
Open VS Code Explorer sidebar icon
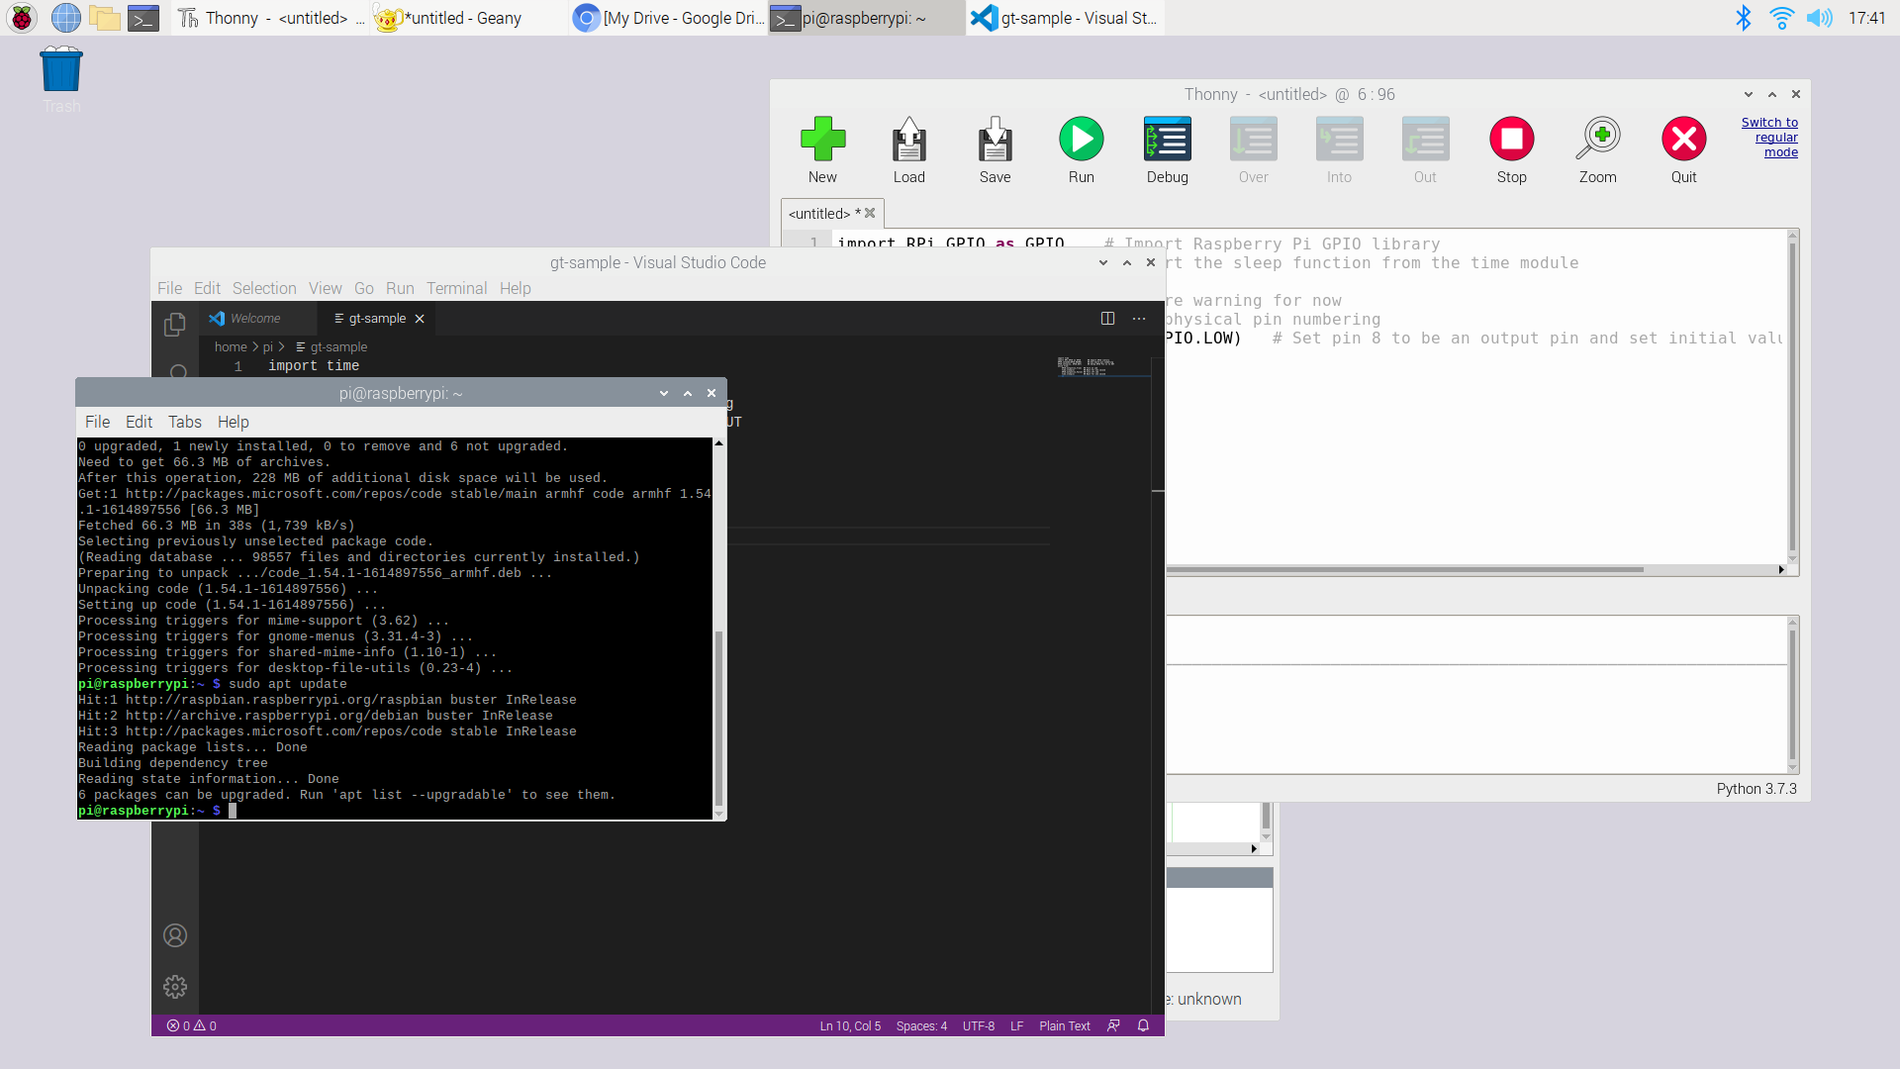click(175, 325)
